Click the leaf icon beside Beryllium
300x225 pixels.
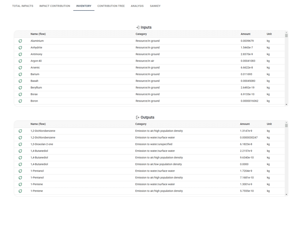[20, 88]
